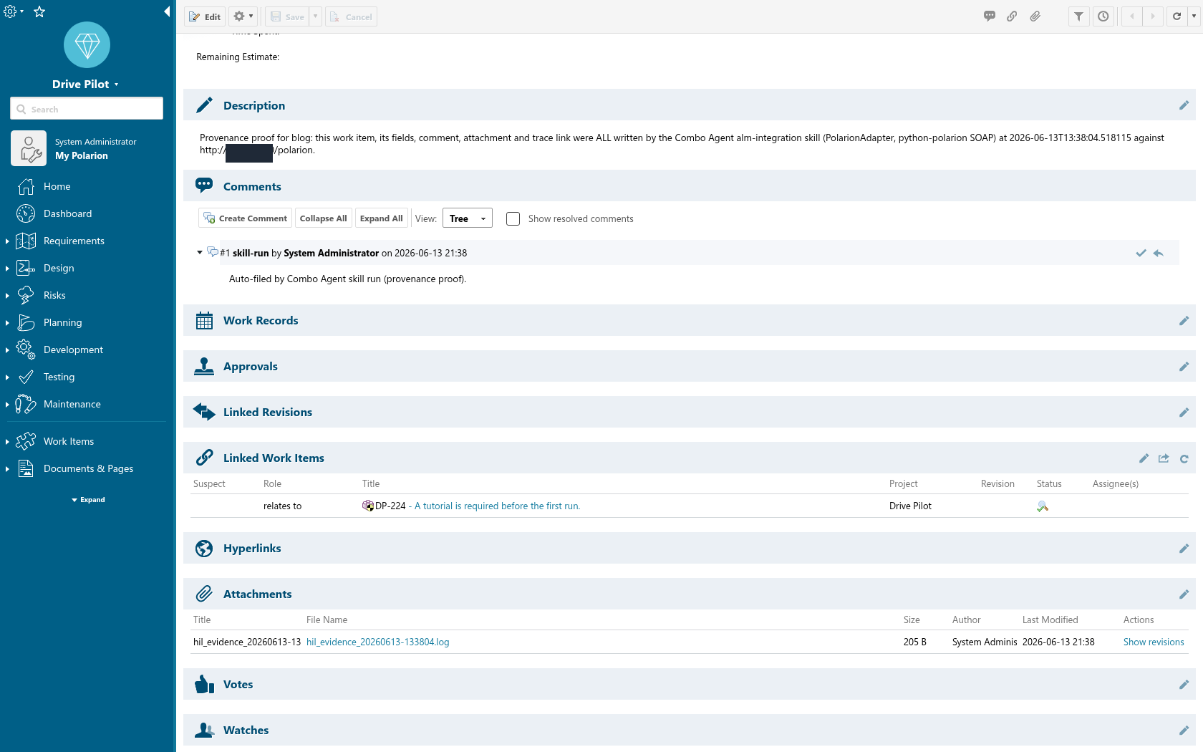Edit the Description section pencil
This screenshot has height=752, width=1203.
click(x=1184, y=105)
